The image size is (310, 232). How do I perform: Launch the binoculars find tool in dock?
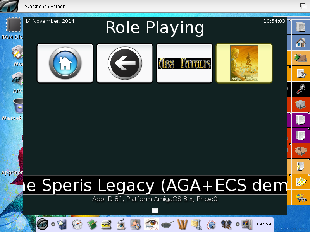point(226,224)
